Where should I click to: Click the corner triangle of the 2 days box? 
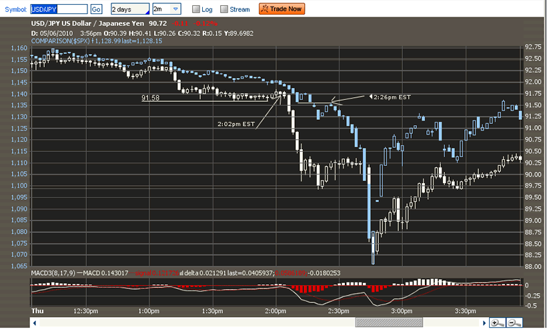(x=147, y=12)
